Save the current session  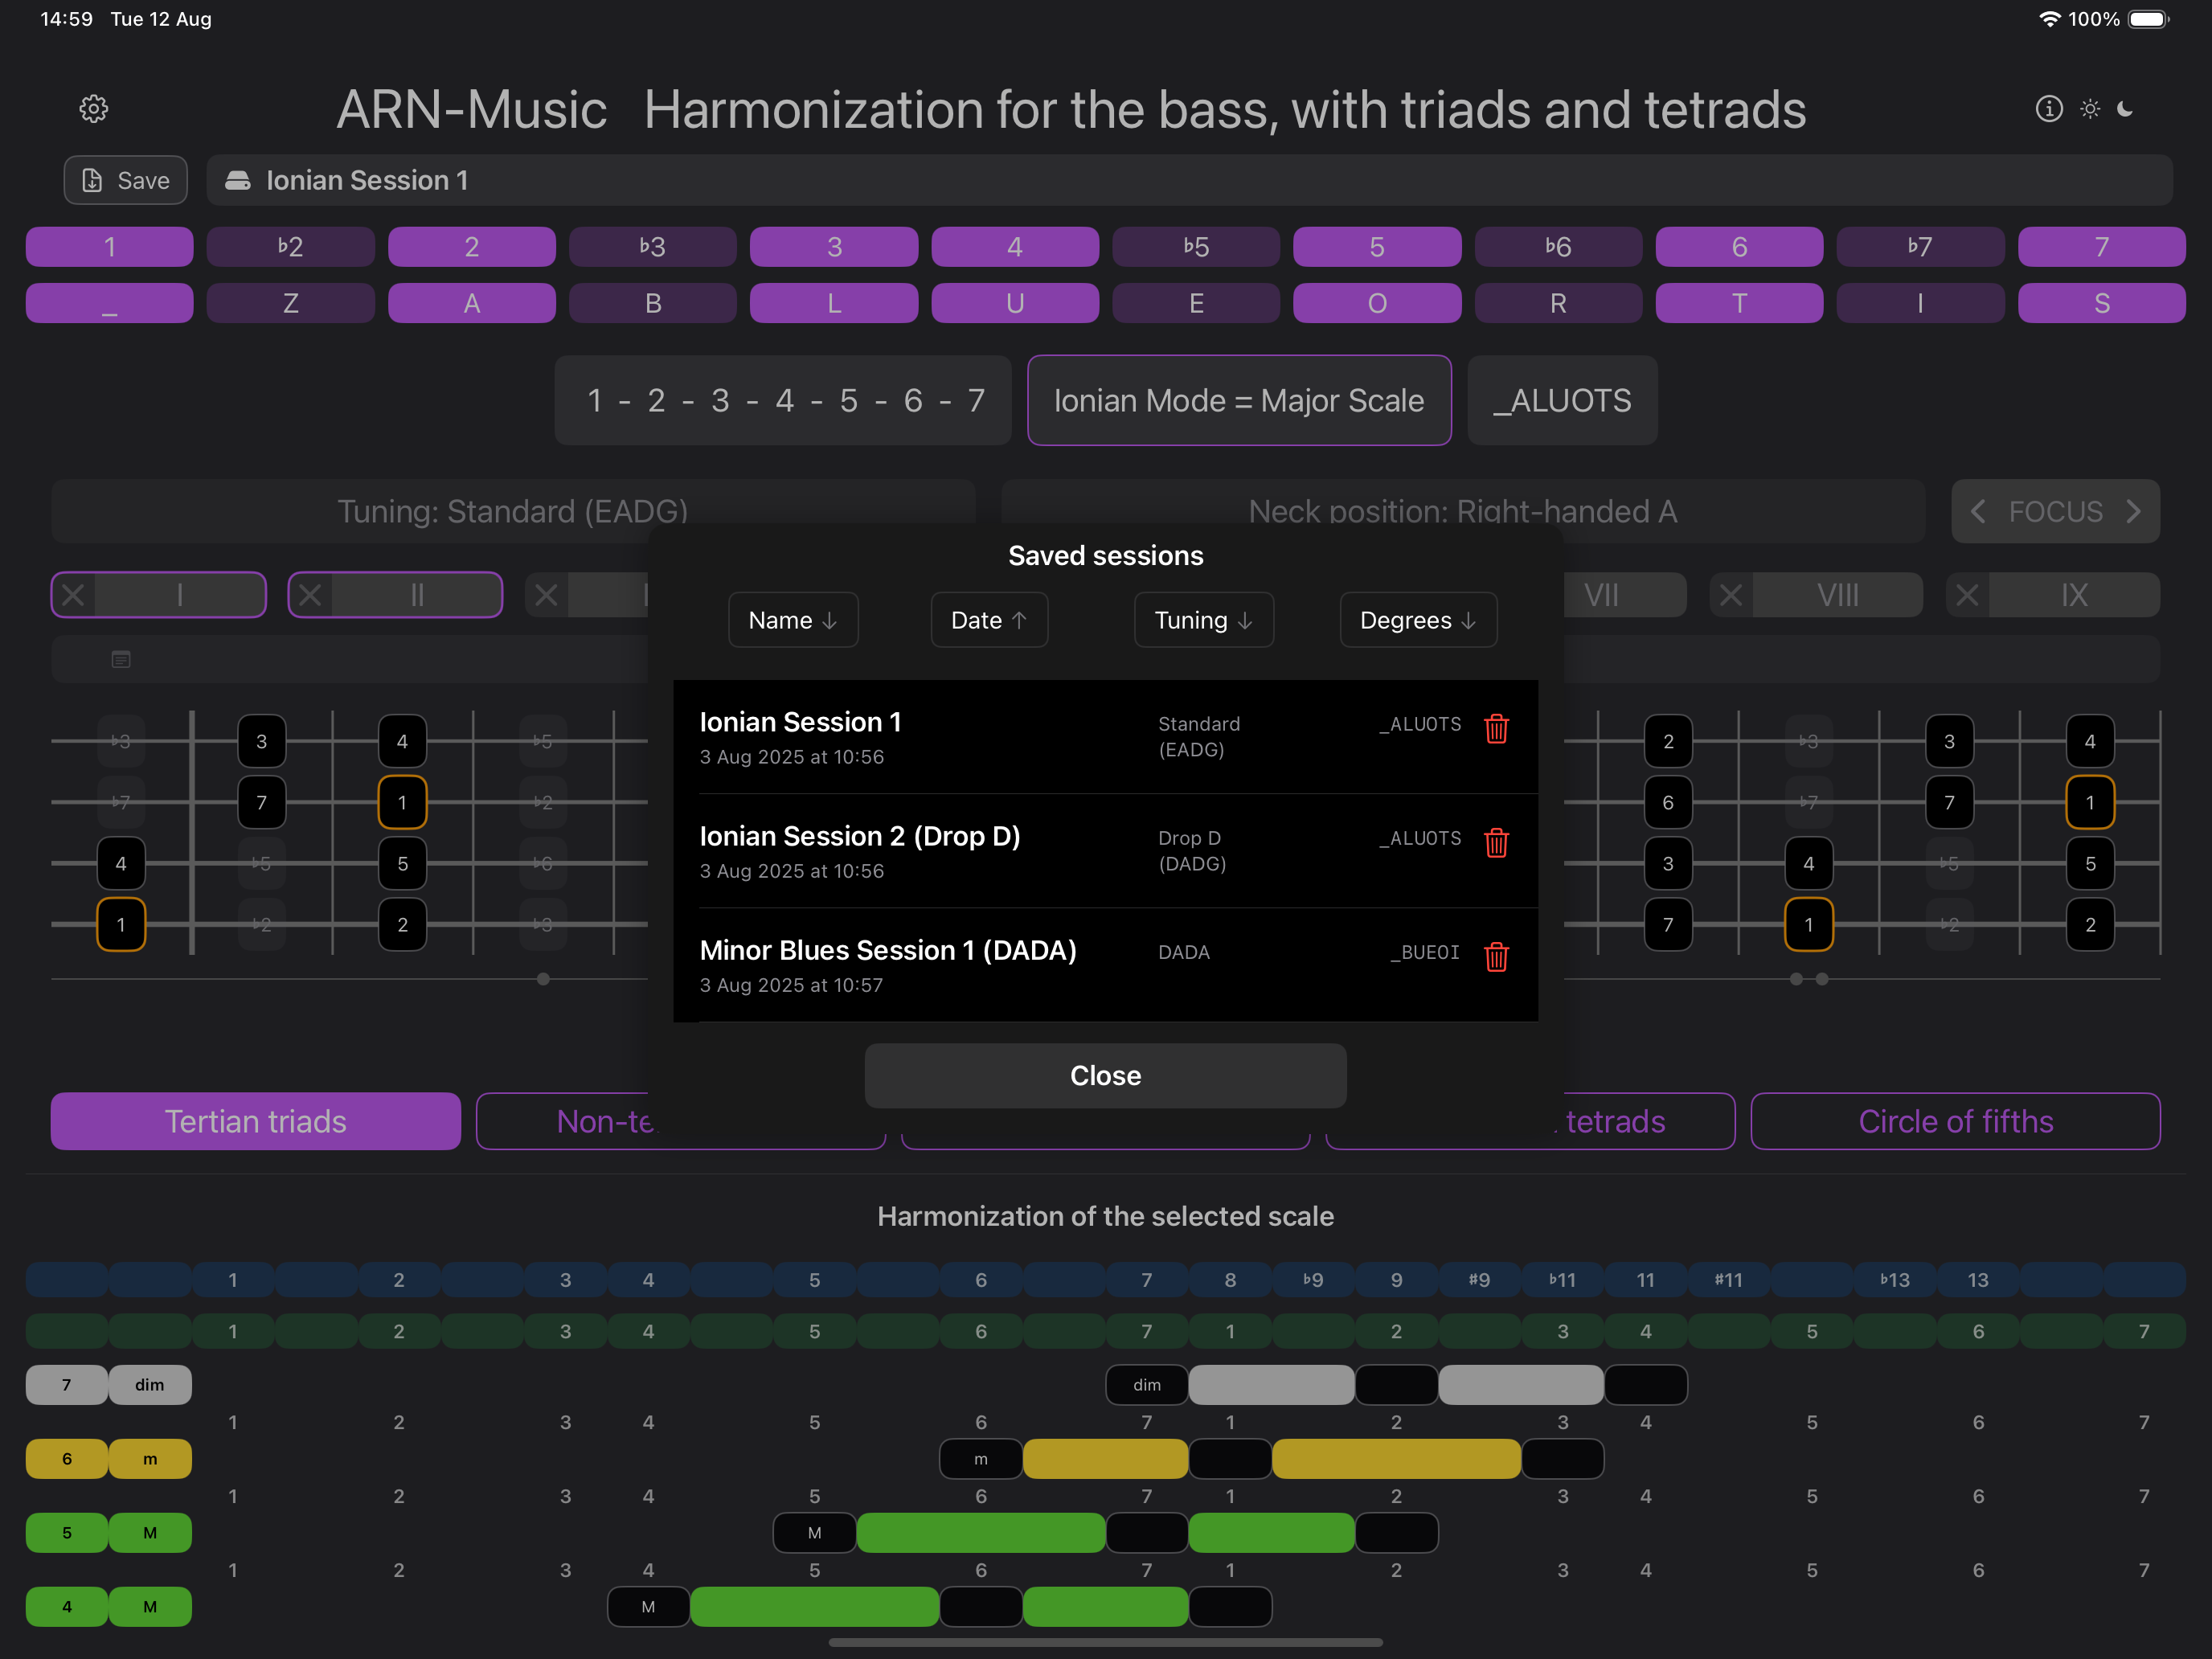[x=125, y=180]
